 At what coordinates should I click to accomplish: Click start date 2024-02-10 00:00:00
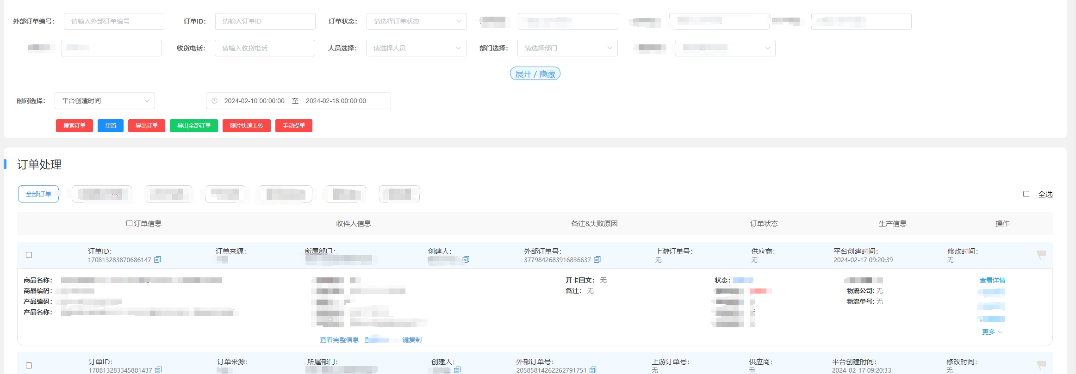254,101
